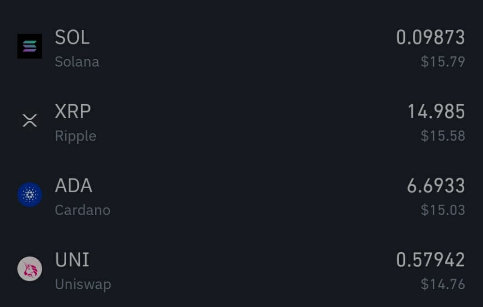Open the UNI ticker label
Screen dimensions: 483x307
72,260
